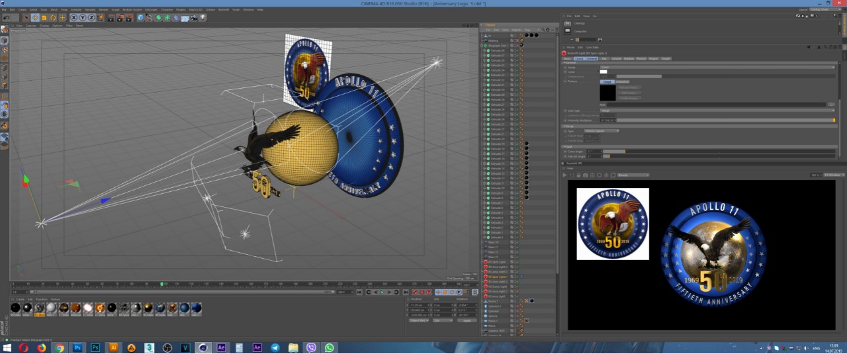Viewport: 847px width, 354px height.
Task: Click the Light object icon in toolbar
Action: coord(202,18)
